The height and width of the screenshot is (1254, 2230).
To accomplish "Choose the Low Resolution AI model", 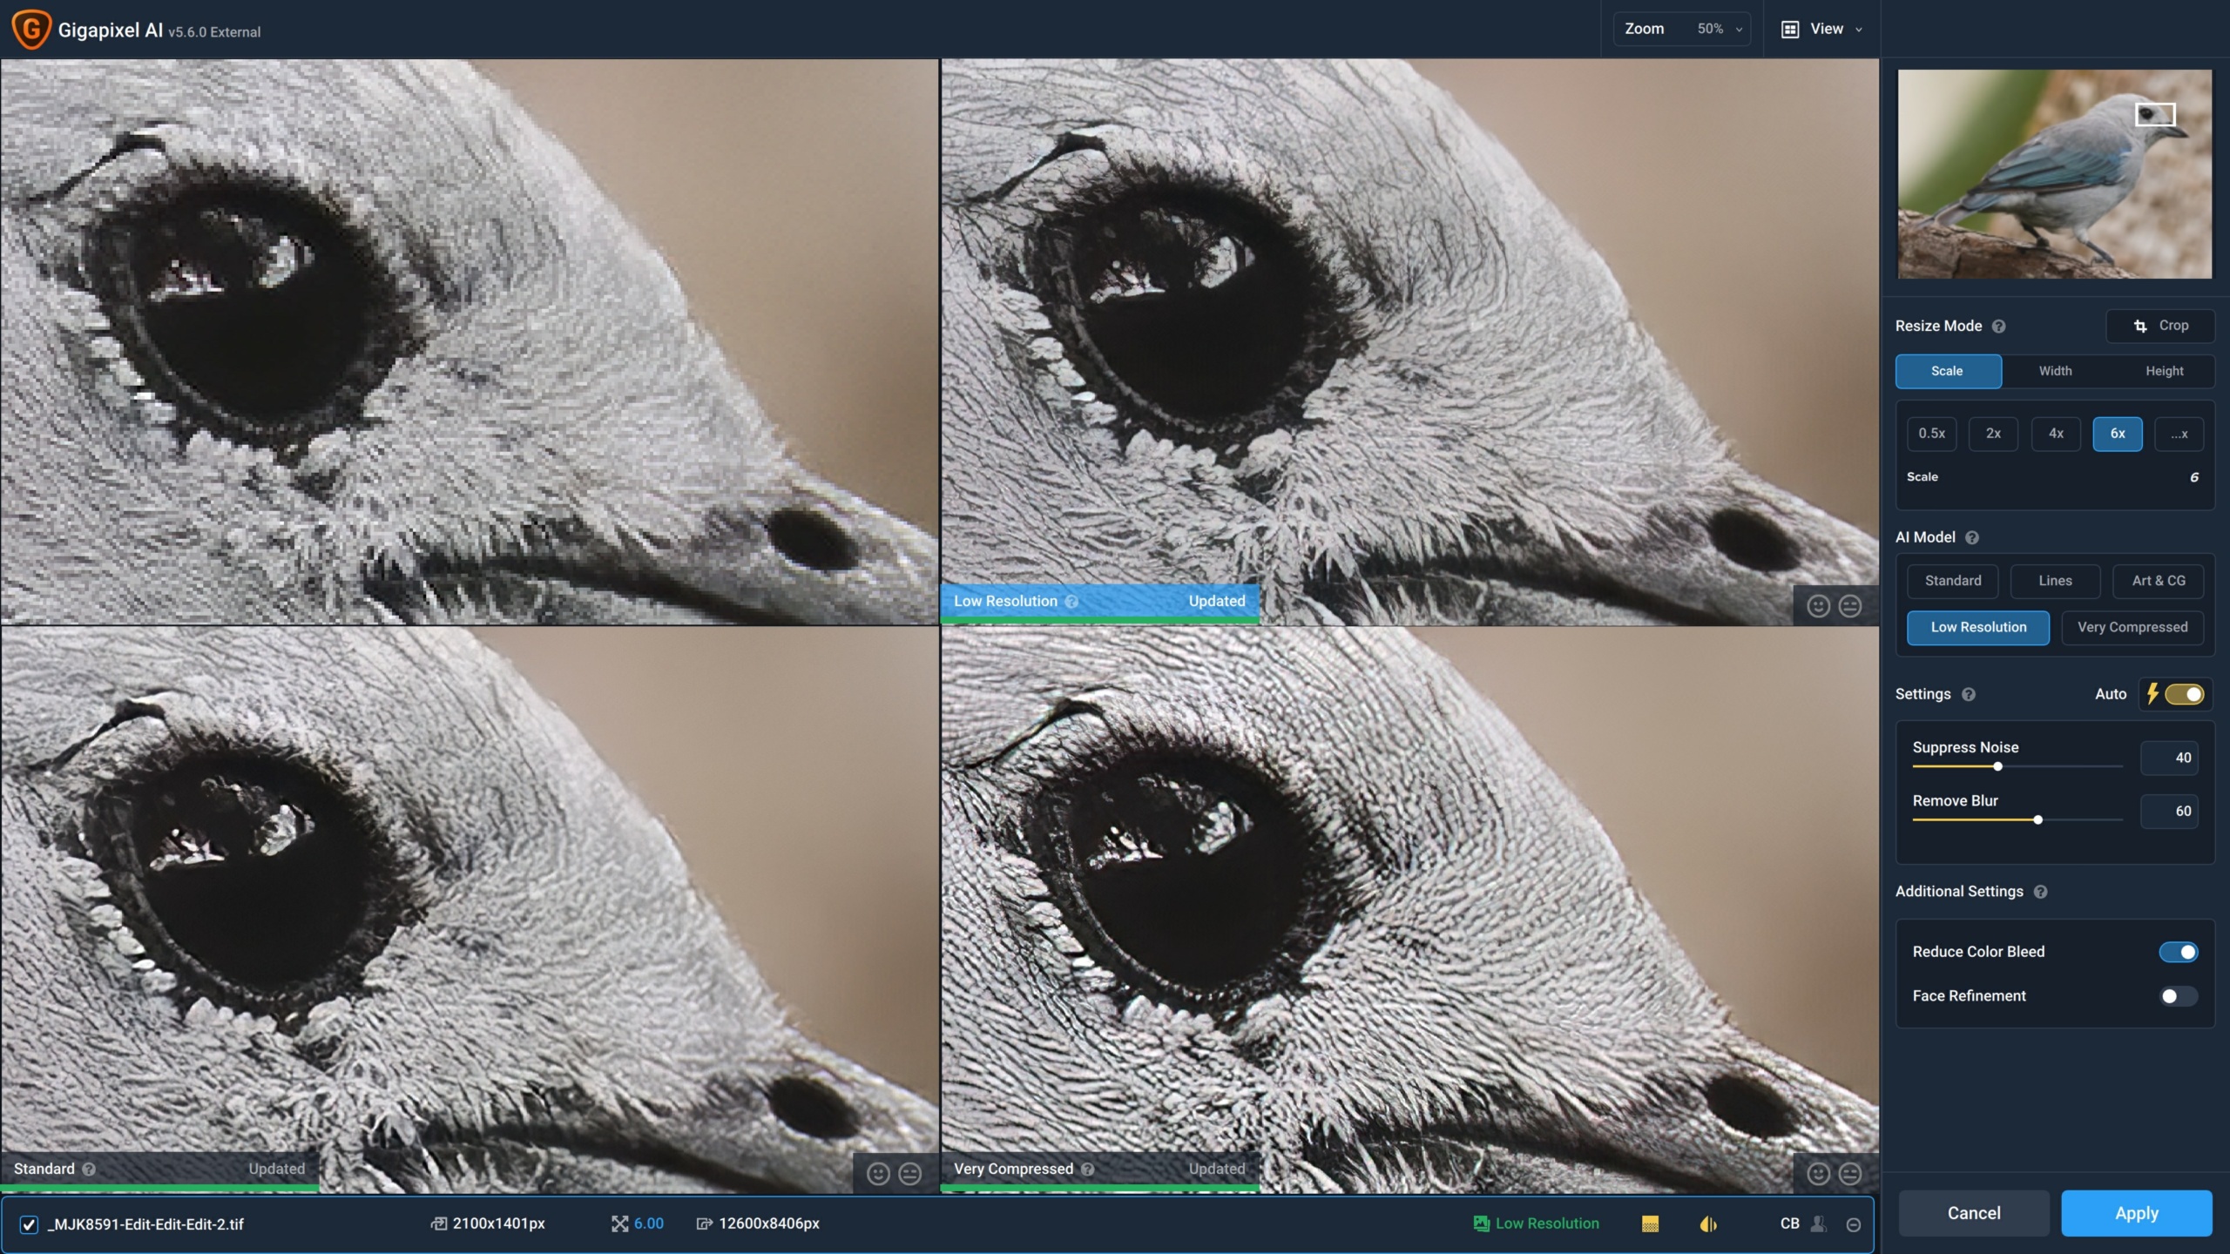I will pos(1978,628).
